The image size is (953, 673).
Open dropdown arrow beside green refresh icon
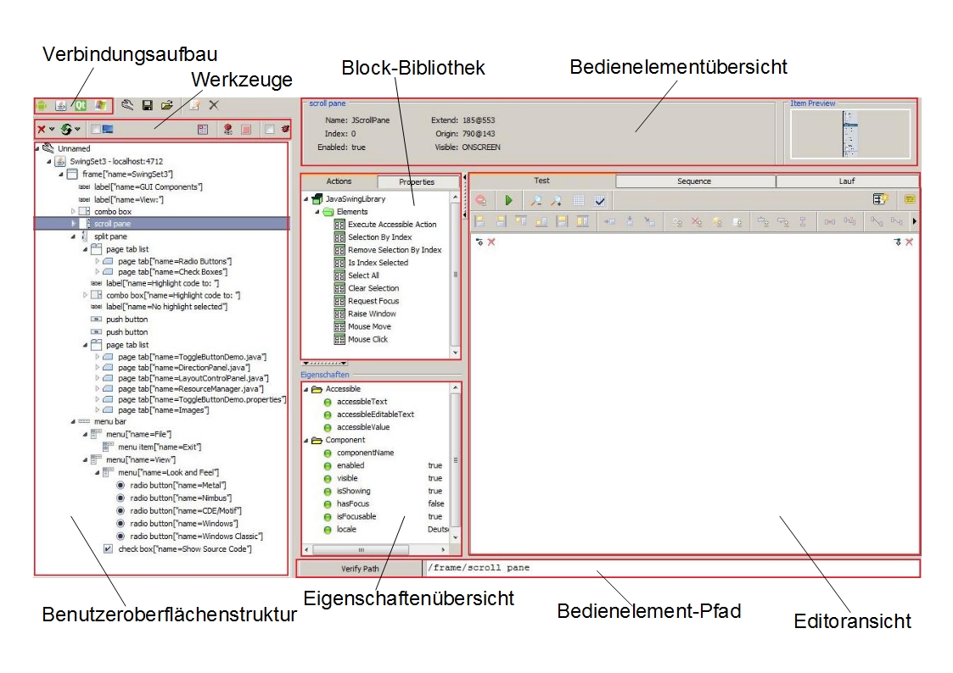(x=77, y=130)
